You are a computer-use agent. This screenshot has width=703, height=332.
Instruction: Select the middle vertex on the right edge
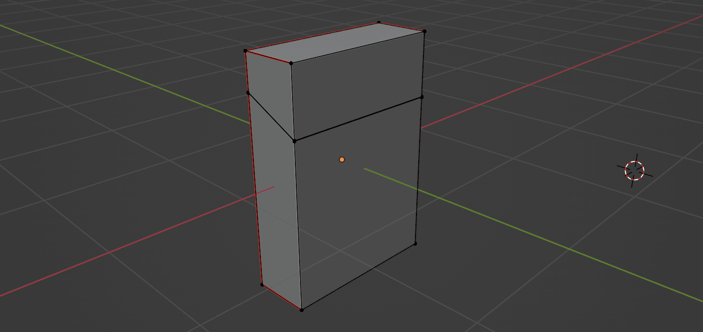click(422, 97)
